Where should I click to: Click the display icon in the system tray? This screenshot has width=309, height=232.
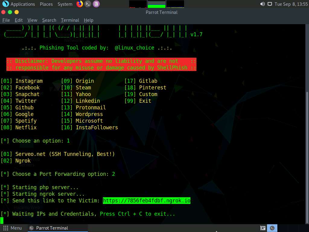269,4
